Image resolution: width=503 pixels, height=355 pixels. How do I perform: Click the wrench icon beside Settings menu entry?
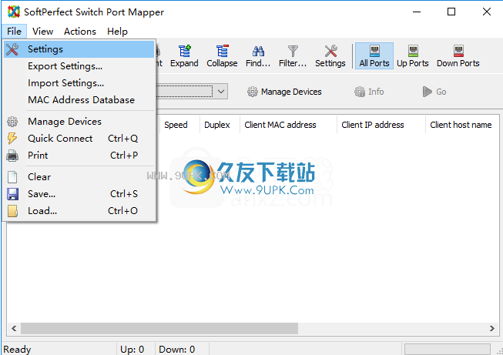click(12, 49)
